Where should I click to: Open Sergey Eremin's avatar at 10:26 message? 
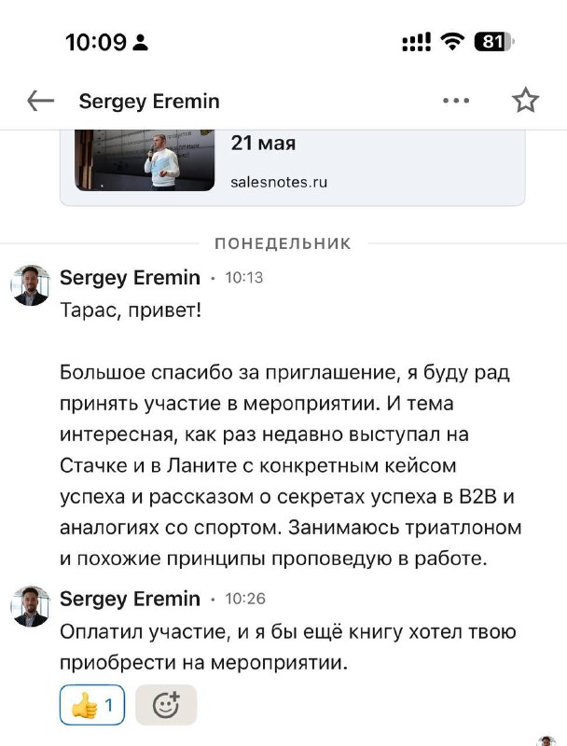point(31,606)
